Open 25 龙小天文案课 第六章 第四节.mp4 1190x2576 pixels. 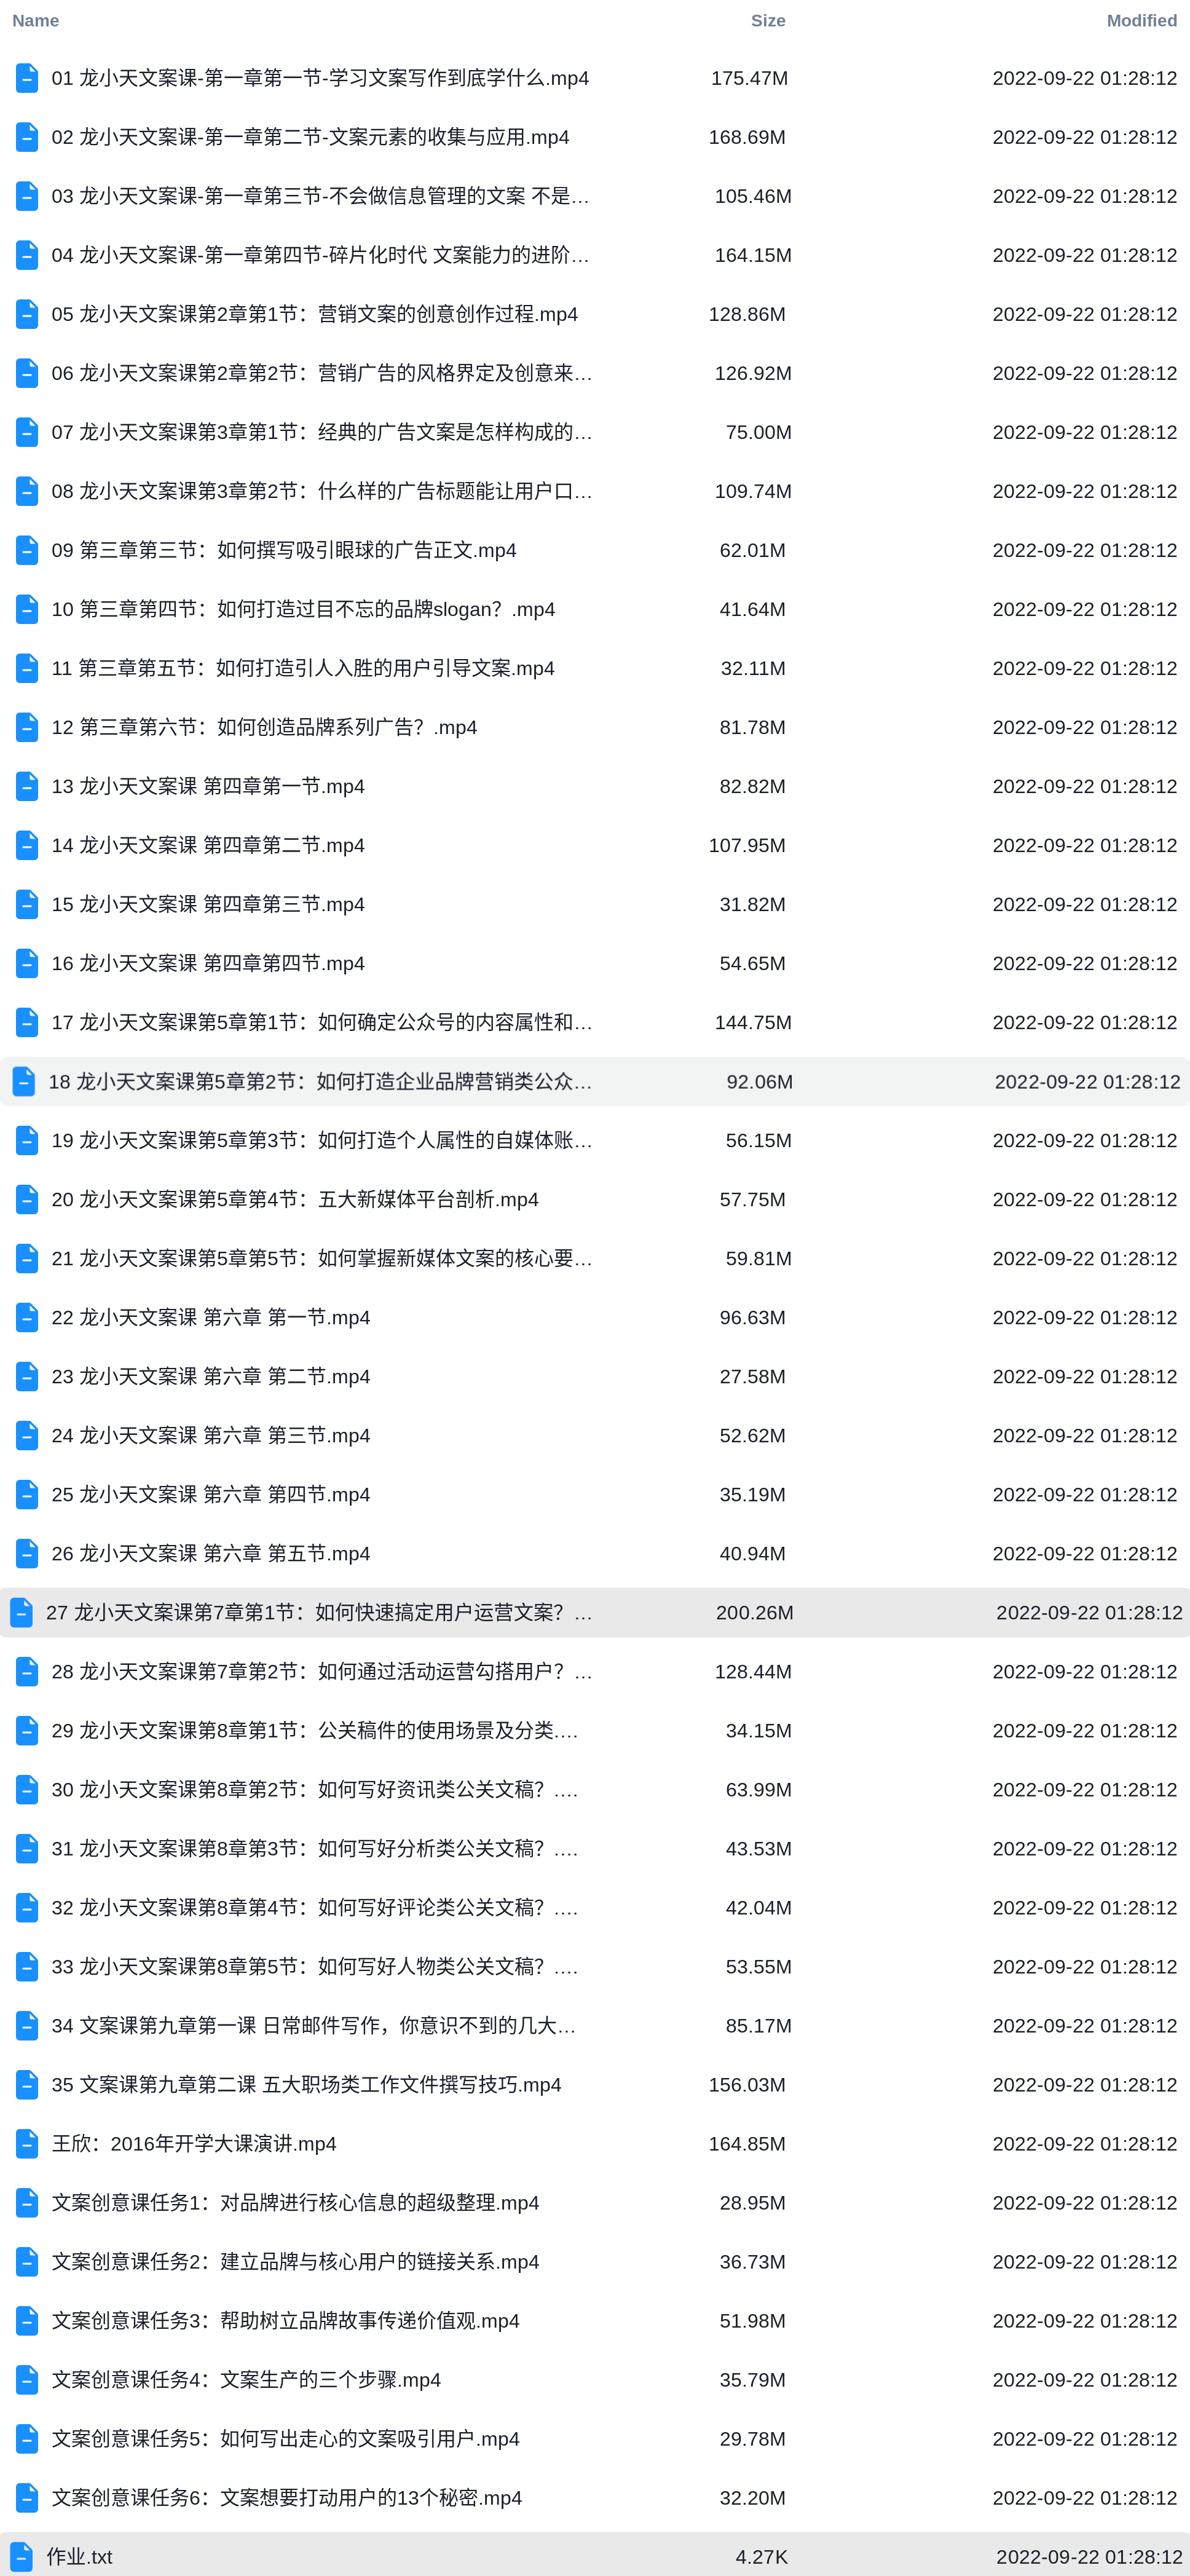pyautogui.click(x=211, y=1494)
